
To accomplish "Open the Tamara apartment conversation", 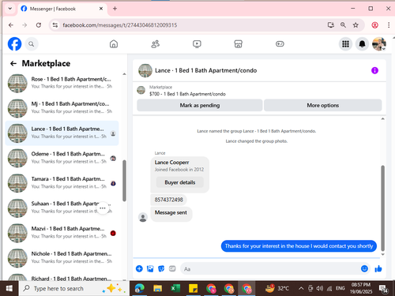I will (62, 183).
